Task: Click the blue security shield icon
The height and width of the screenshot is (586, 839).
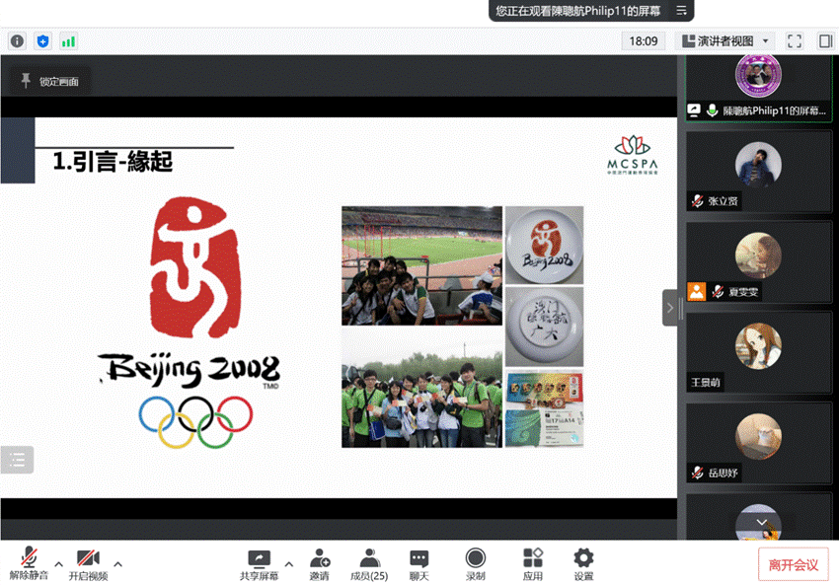Action: pyautogui.click(x=42, y=41)
